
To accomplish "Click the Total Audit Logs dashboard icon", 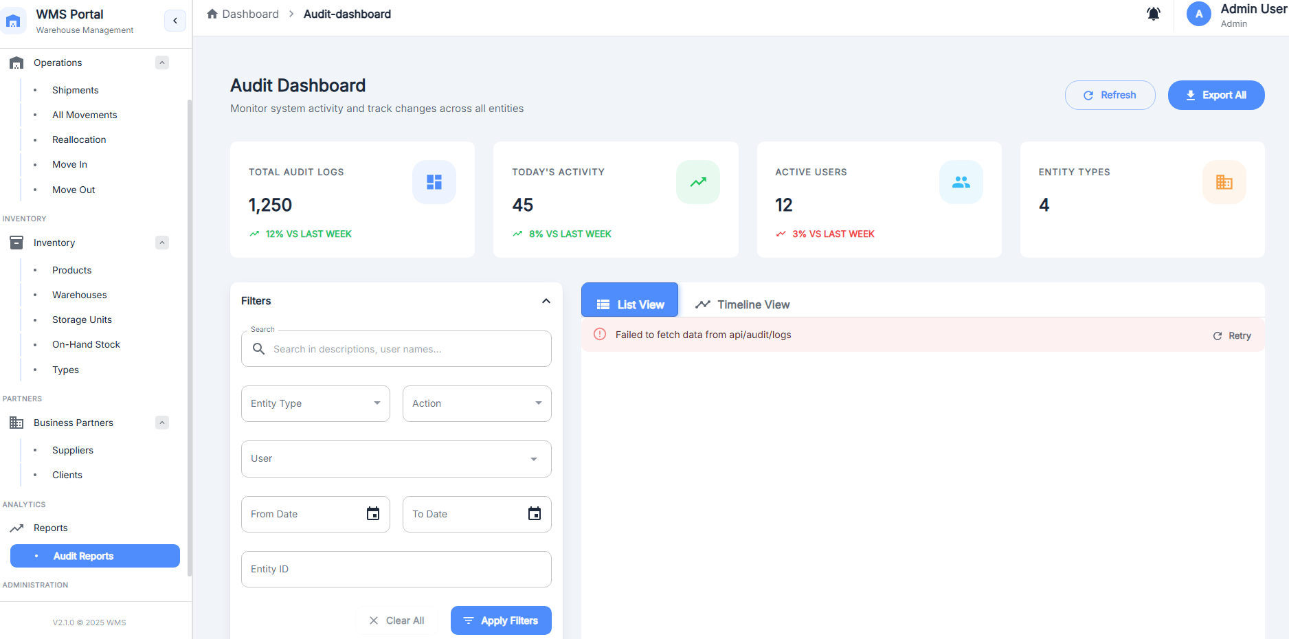I will pos(434,182).
